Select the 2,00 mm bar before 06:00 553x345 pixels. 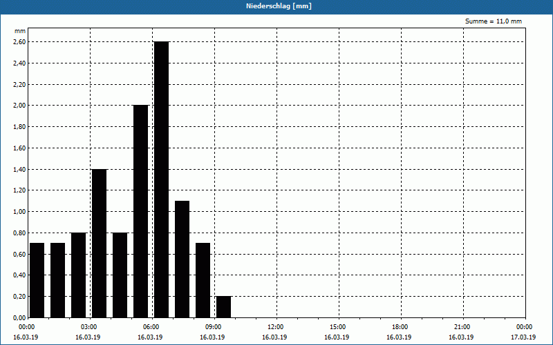coord(141,211)
